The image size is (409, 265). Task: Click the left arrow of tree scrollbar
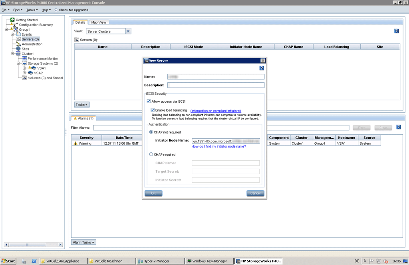(6, 245)
